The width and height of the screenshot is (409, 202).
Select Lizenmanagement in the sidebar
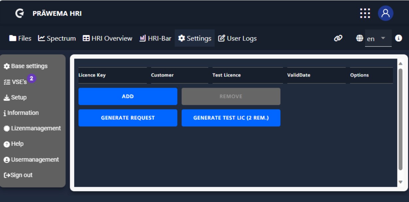coord(32,128)
